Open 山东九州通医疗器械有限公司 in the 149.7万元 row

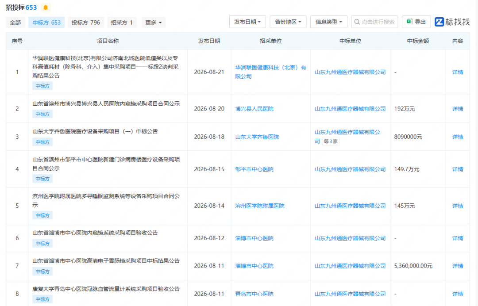point(350,169)
